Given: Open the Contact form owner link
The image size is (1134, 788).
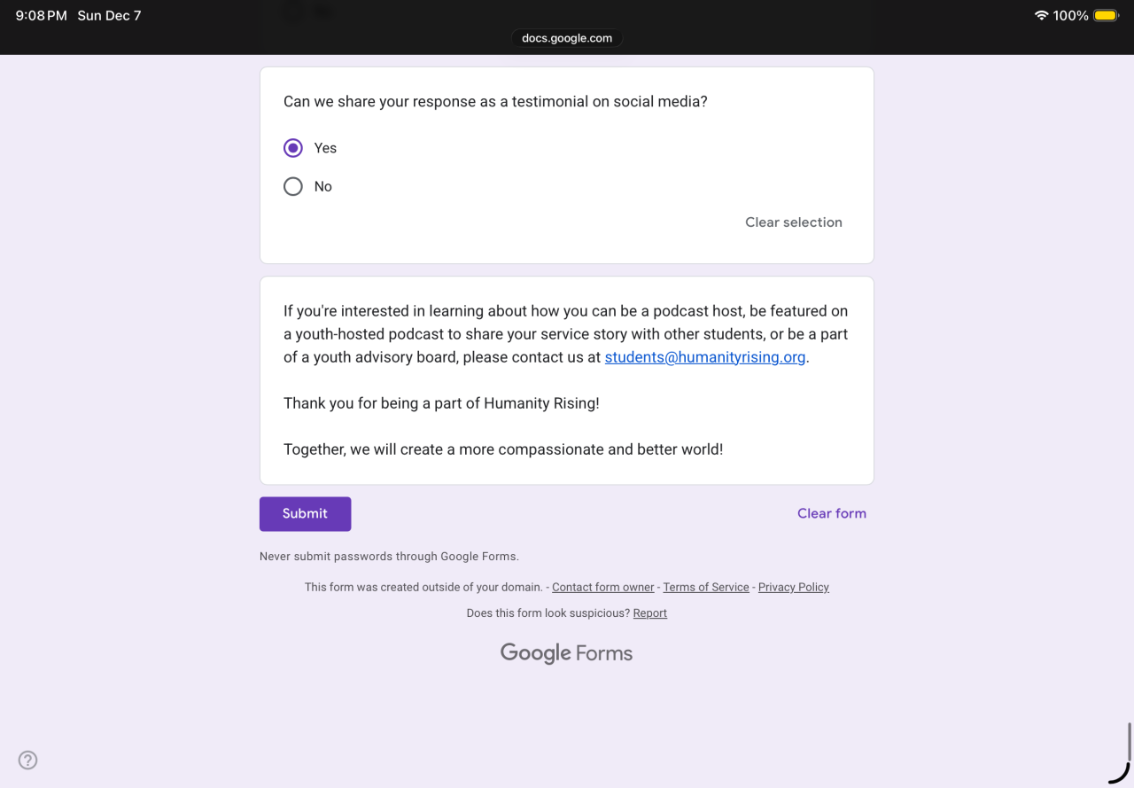Looking at the screenshot, I should [x=602, y=587].
